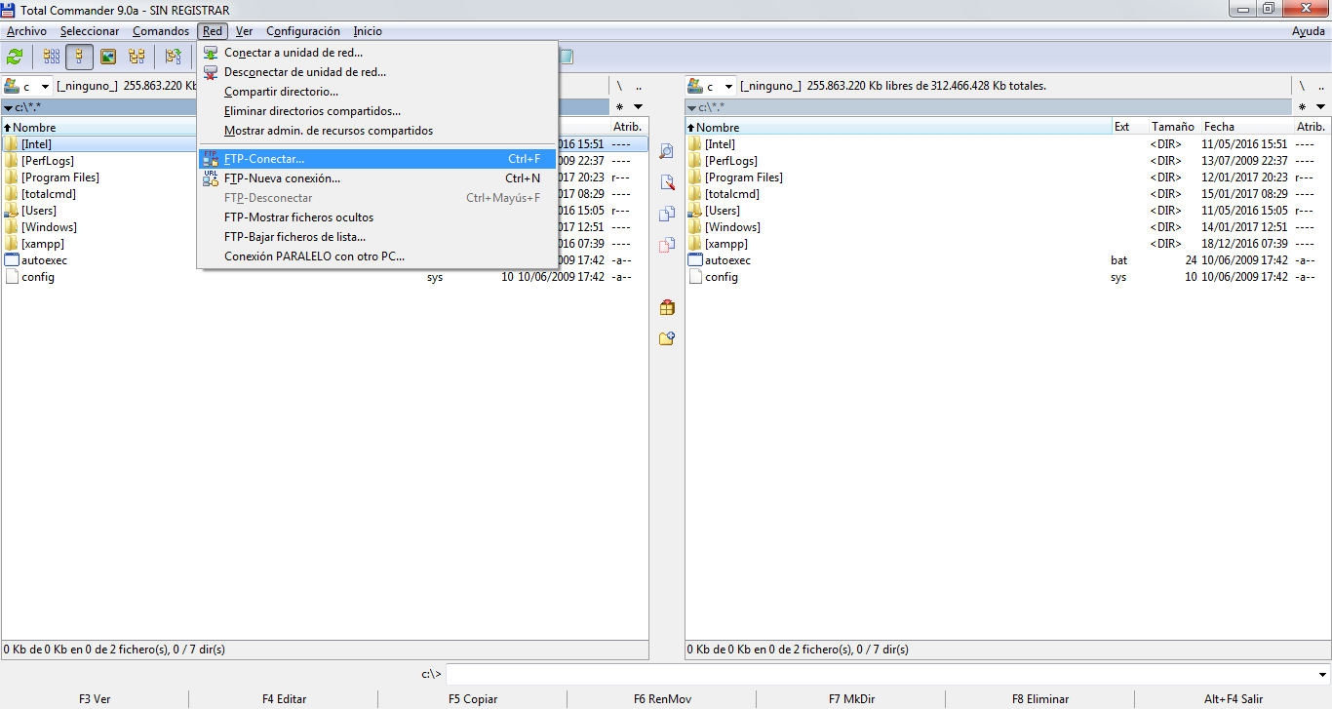Open the right panel drive dropdown 'c'
Screen dimensions: 1332x709
coord(712,86)
